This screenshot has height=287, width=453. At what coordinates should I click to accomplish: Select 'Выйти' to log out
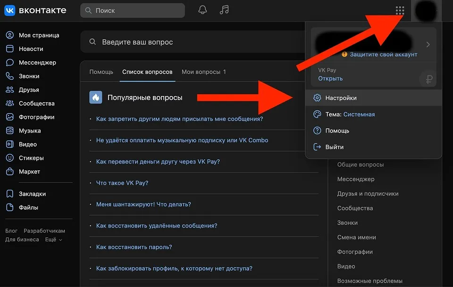pyautogui.click(x=374, y=147)
